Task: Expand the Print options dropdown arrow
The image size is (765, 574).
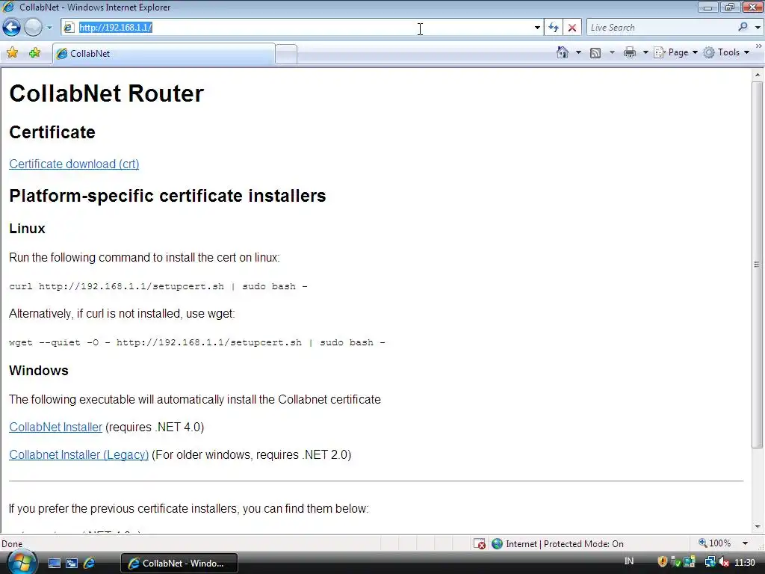Action: click(x=645, y=52)
